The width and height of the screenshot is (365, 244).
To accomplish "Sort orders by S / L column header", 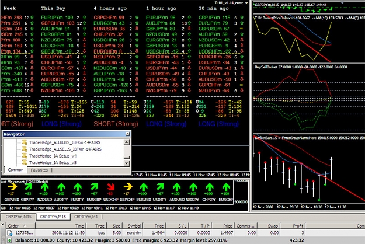I will coord(177,226).
